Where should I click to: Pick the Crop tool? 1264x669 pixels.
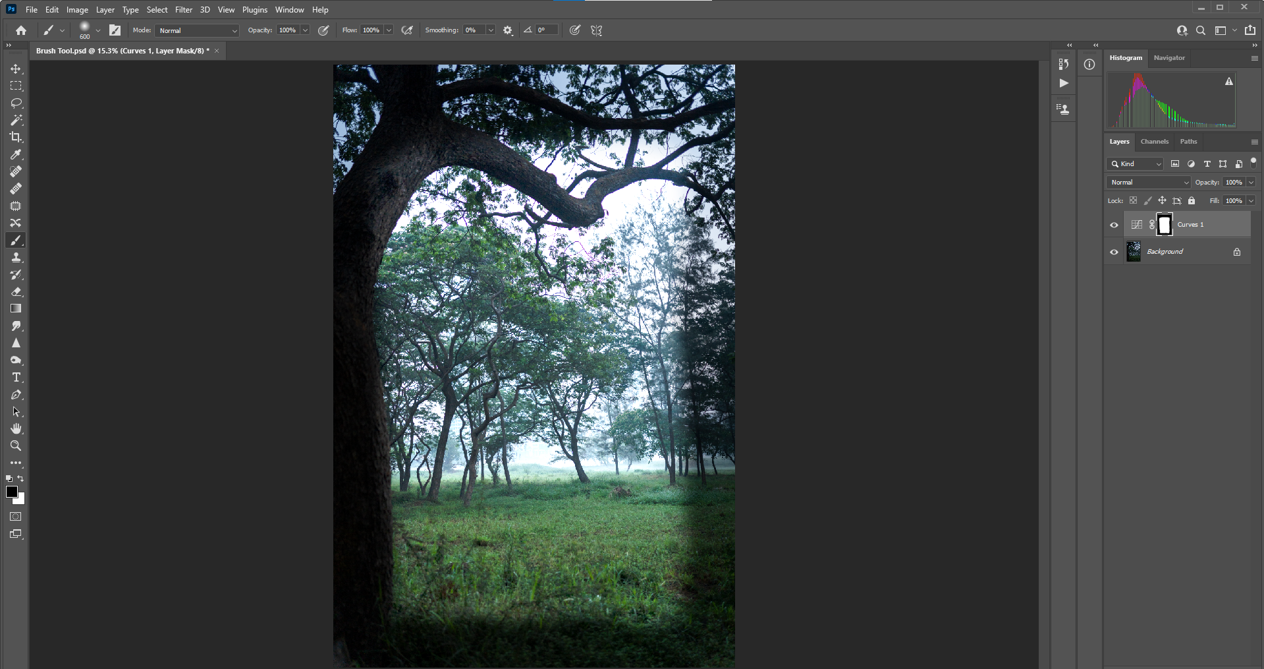[x=16, y=137]
